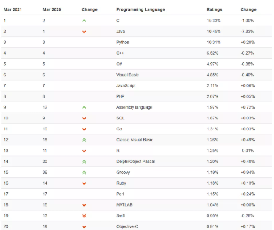Select the JavaScript language entry

click(126, 85)
